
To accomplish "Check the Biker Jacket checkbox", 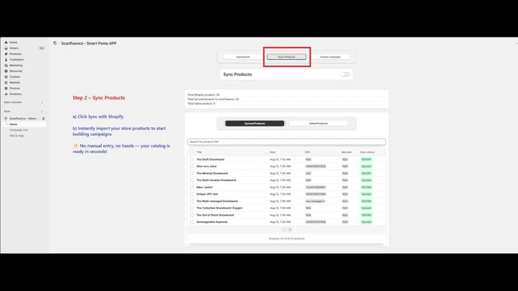I will point(192,187).
